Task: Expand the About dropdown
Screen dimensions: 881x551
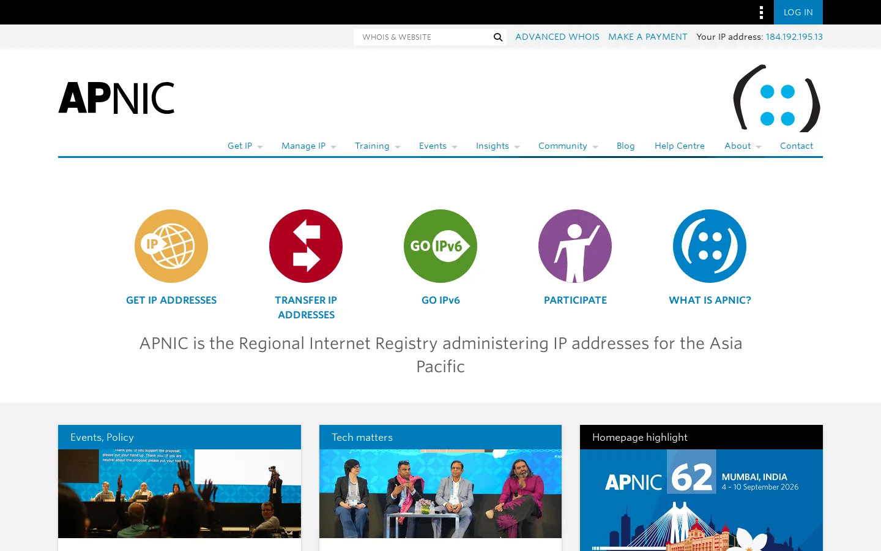Action: (x=743, y=146)
